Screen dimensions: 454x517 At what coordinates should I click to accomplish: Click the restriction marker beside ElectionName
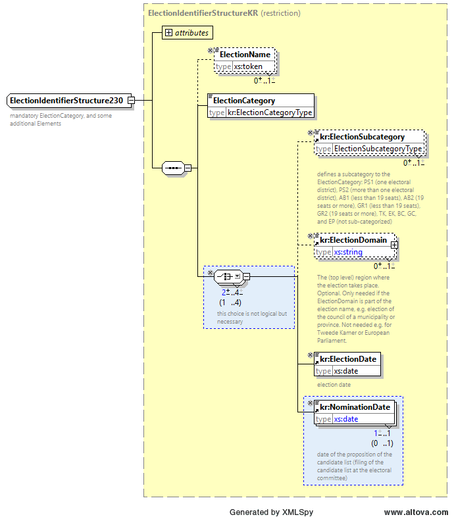(x=210, y=51)
